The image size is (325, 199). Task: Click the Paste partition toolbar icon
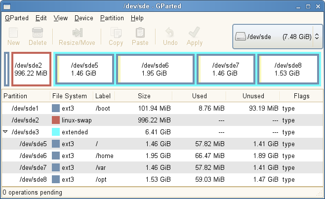pos(140,33)
